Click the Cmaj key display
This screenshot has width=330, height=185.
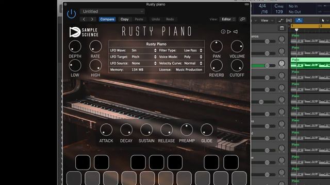point(279,6)
